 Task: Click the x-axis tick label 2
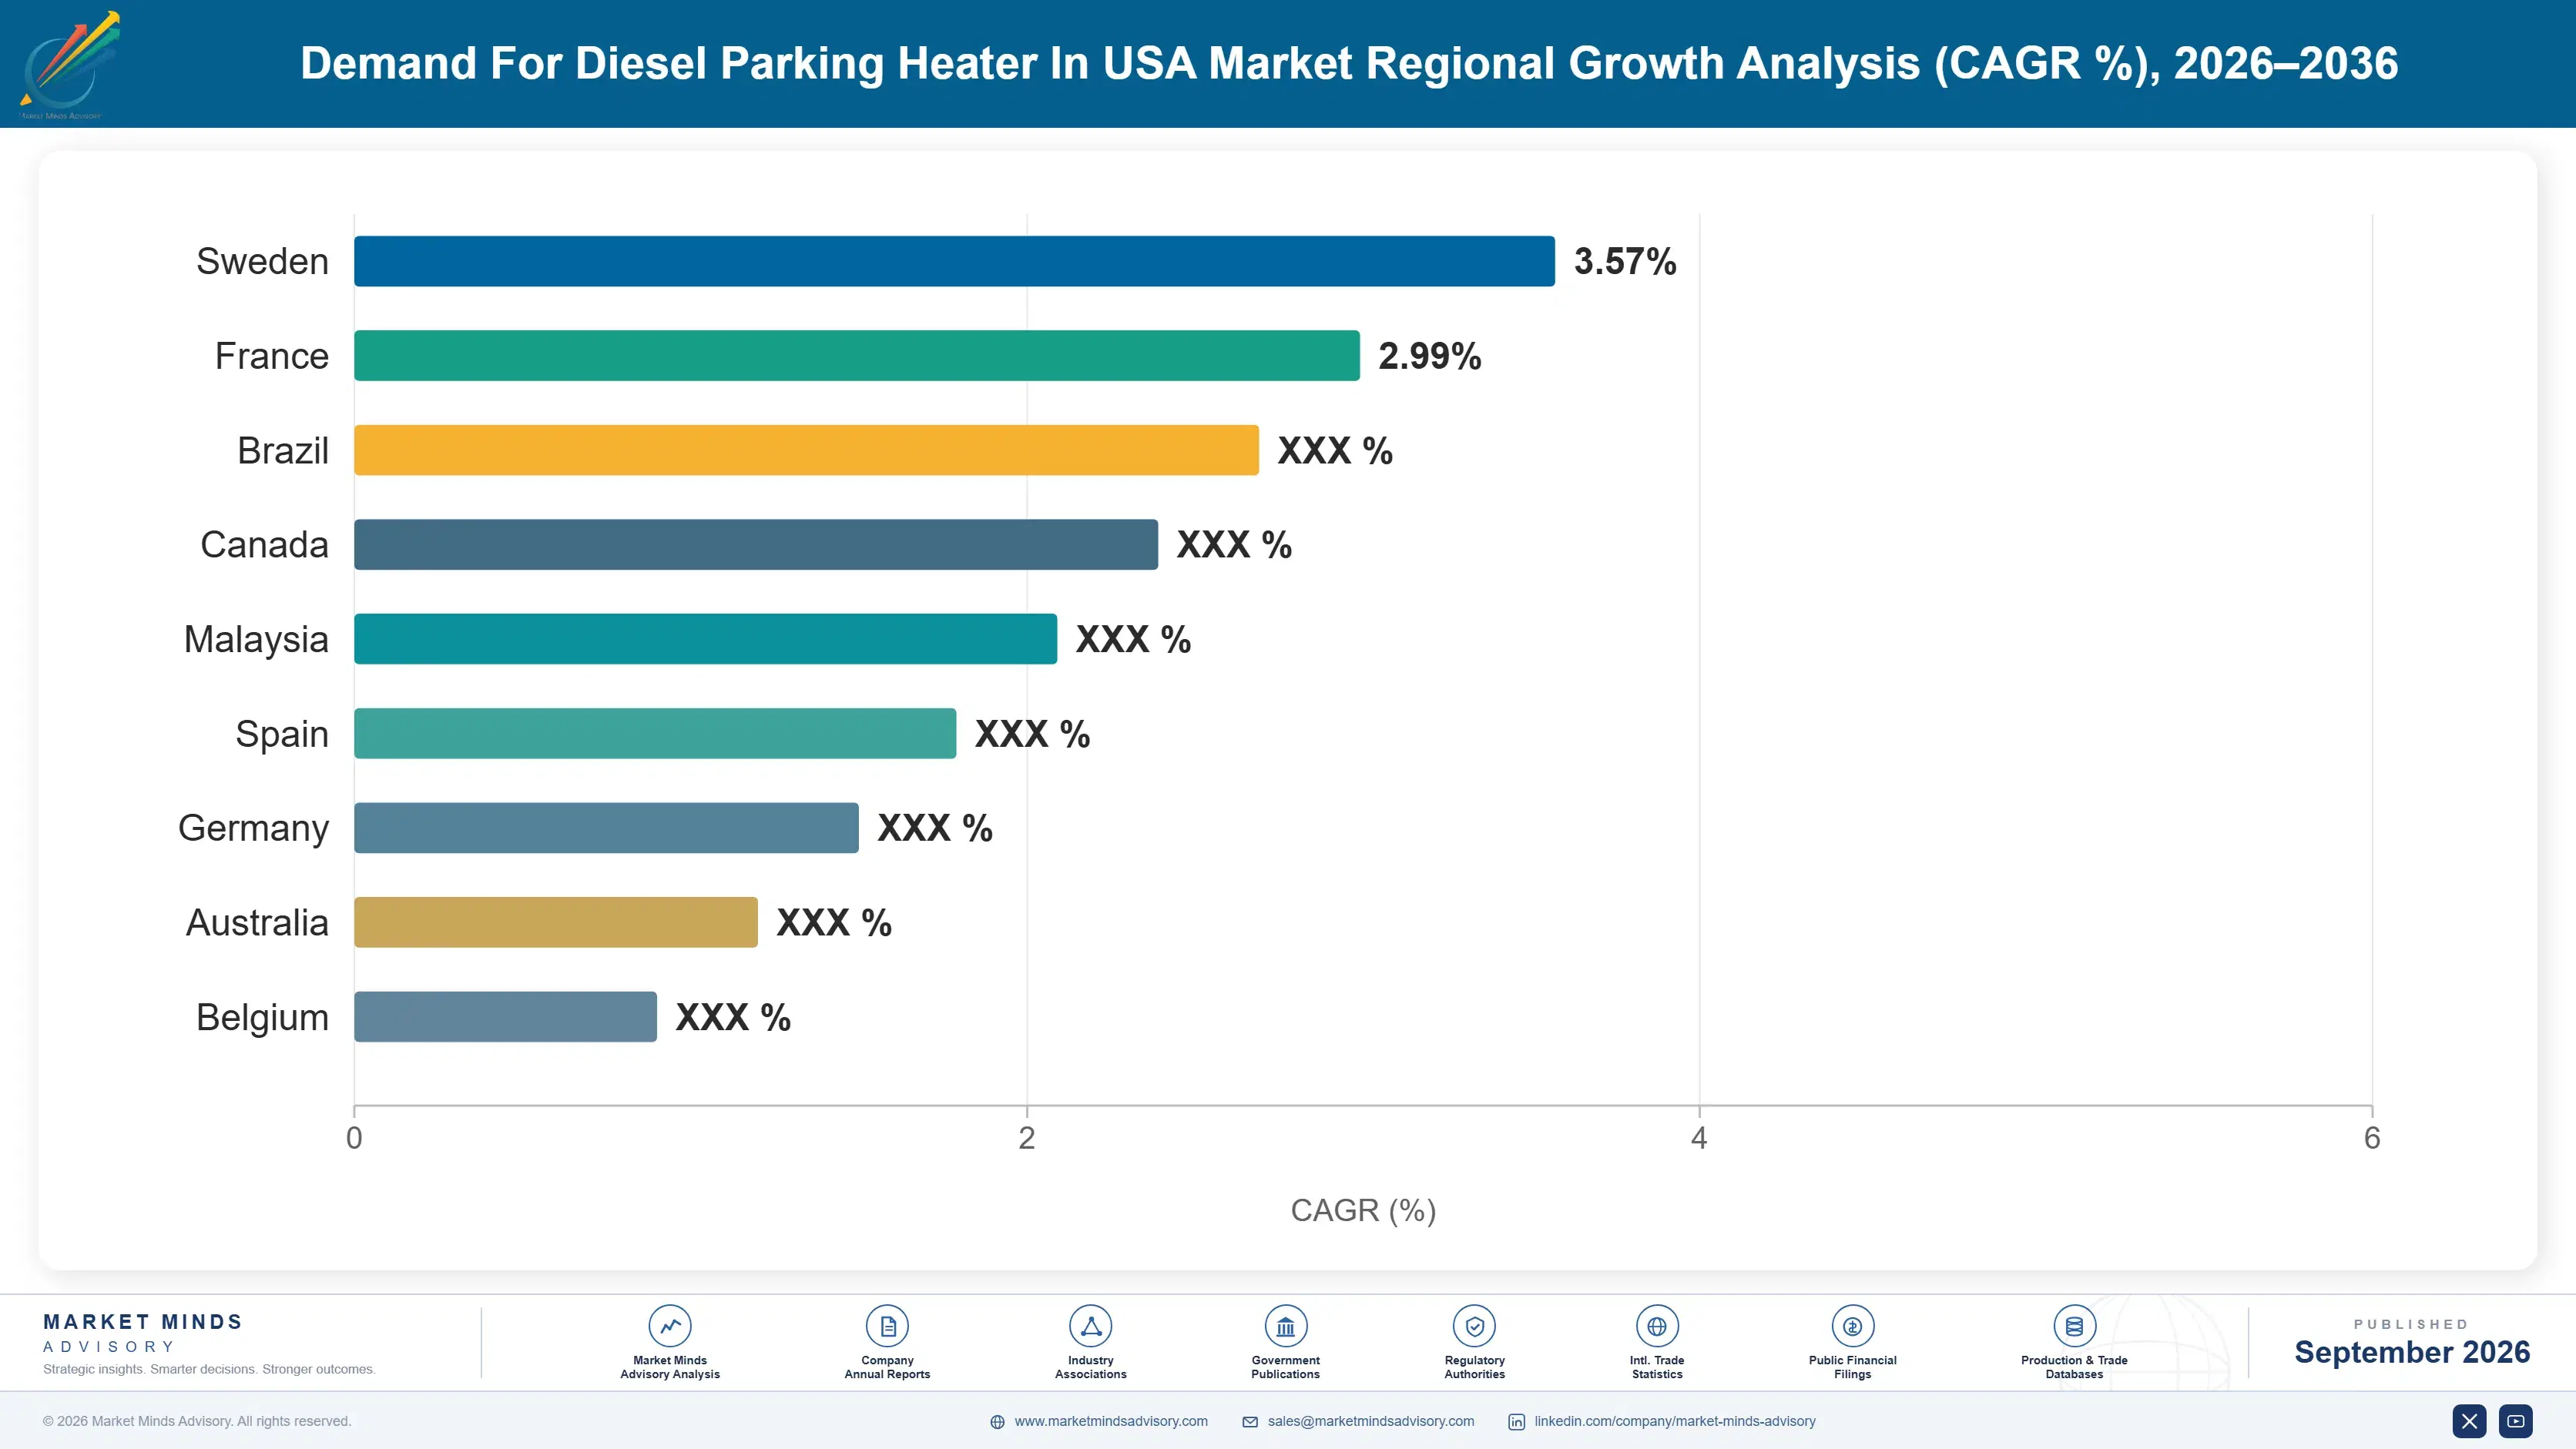pyautogui.click(x=1027, y=1138)
